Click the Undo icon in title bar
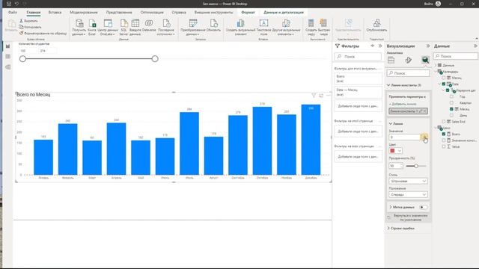Image resolution: width=479 pixels, height=269 pixels. tap(16, 4)
